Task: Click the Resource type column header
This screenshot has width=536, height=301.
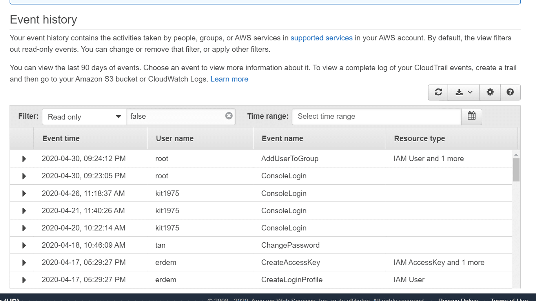Action: (452, 138)
